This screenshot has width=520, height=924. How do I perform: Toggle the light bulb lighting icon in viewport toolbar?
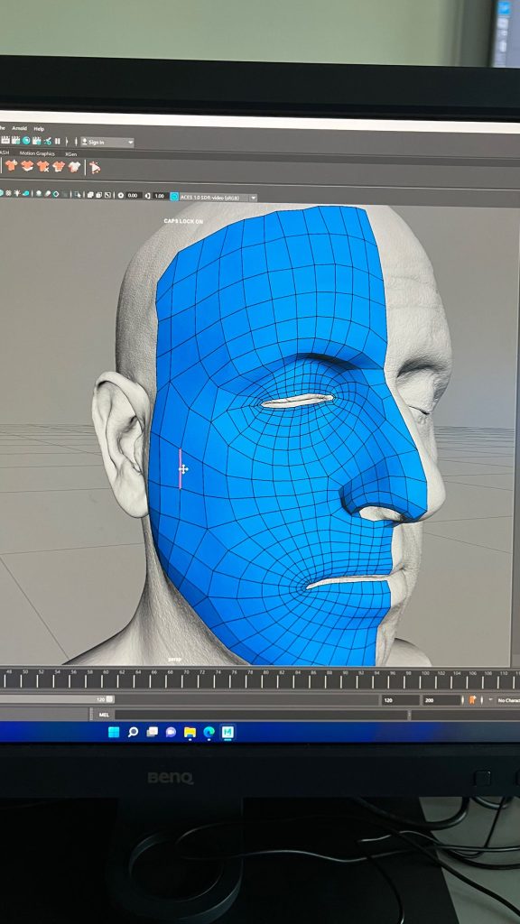pos(16,193)
